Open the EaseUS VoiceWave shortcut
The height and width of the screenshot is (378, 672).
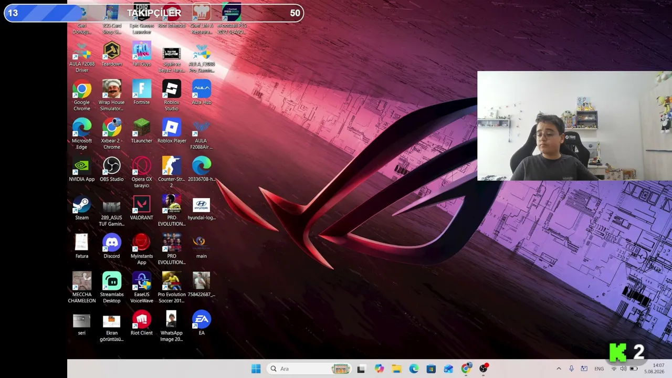tap(141, 288)
